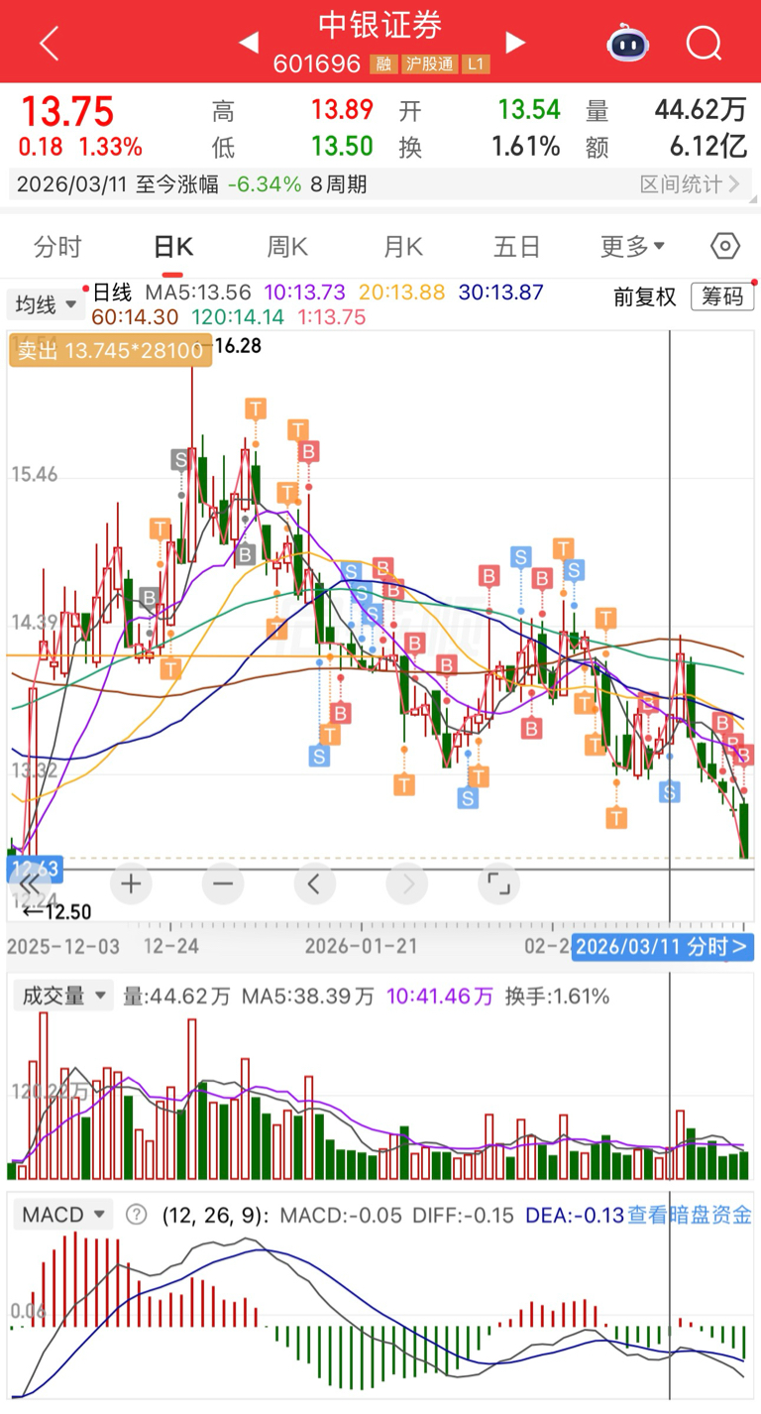Enter fullscreen chart mode icon
Viewport: 761px width, 1414px height.
click(497, 883)
